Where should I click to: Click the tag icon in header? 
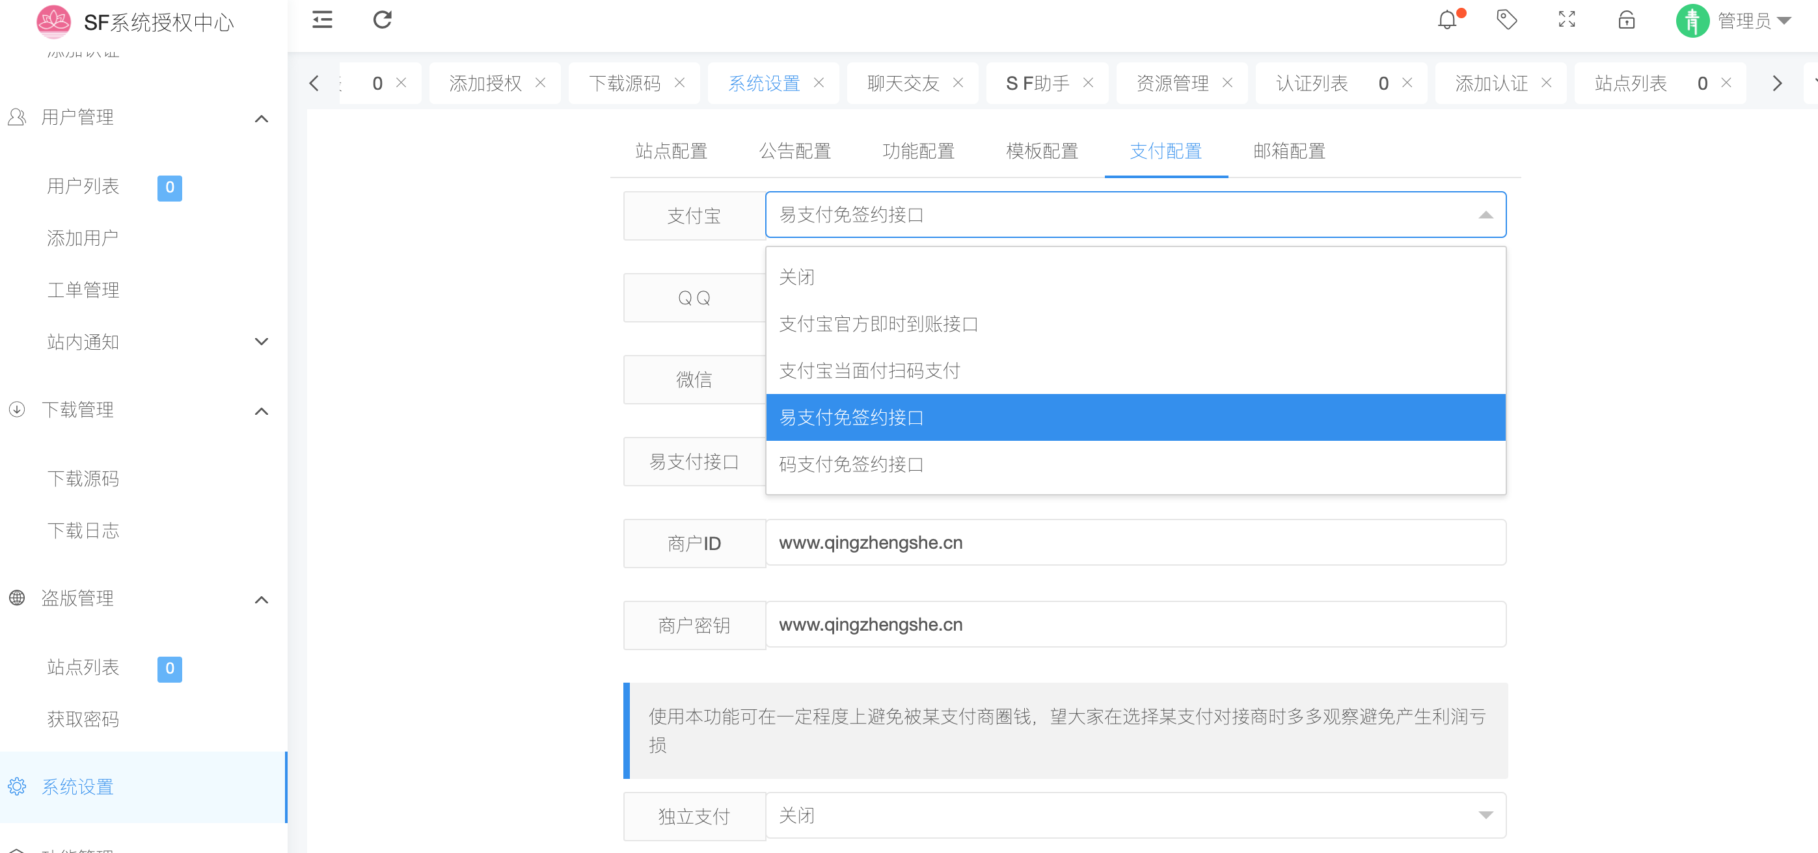[x=1507, y=20]
